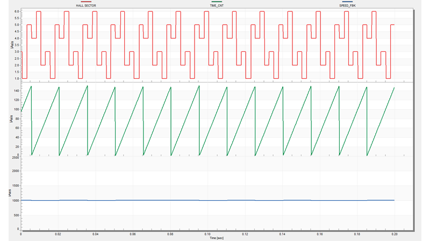Screen dimensions: 430x241
Task: Select the blue SPEED_FBK legend line
Action: pos(347,2)
